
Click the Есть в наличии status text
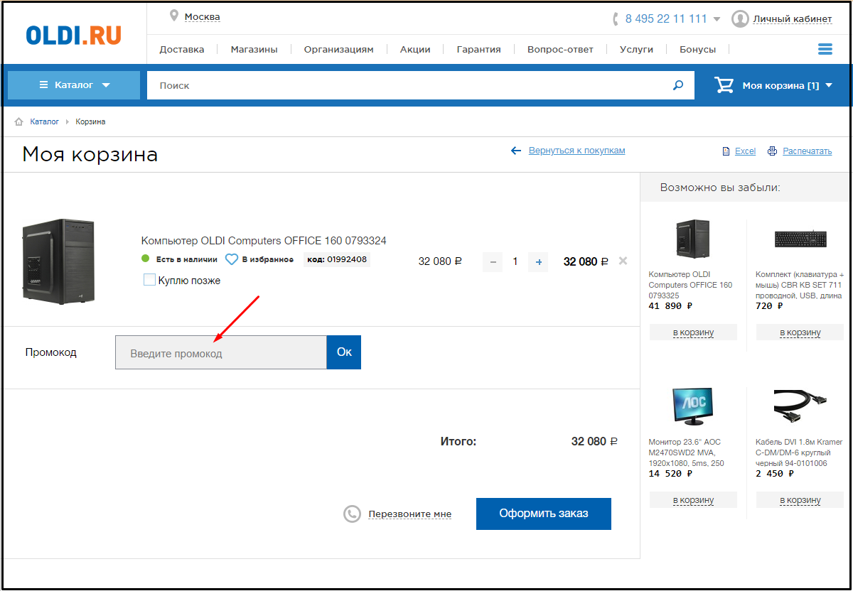point(186,260)
